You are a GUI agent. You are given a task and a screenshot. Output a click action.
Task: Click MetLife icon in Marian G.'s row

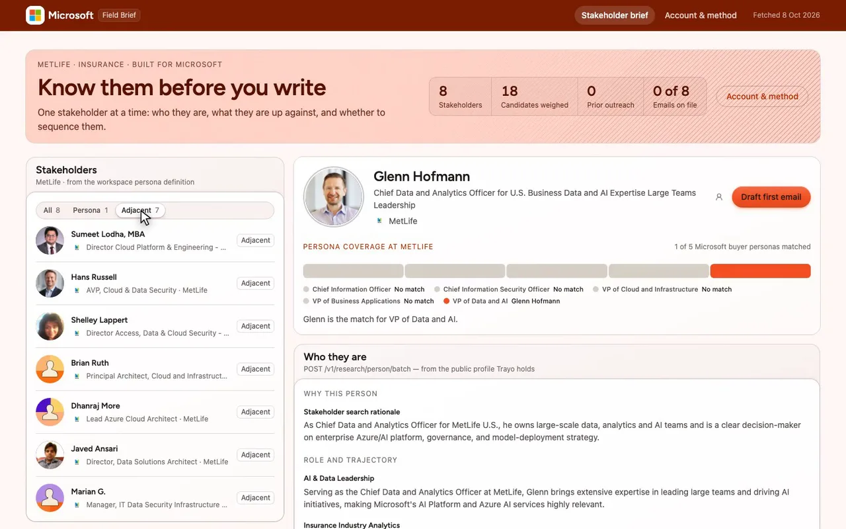tap(77, 505)
